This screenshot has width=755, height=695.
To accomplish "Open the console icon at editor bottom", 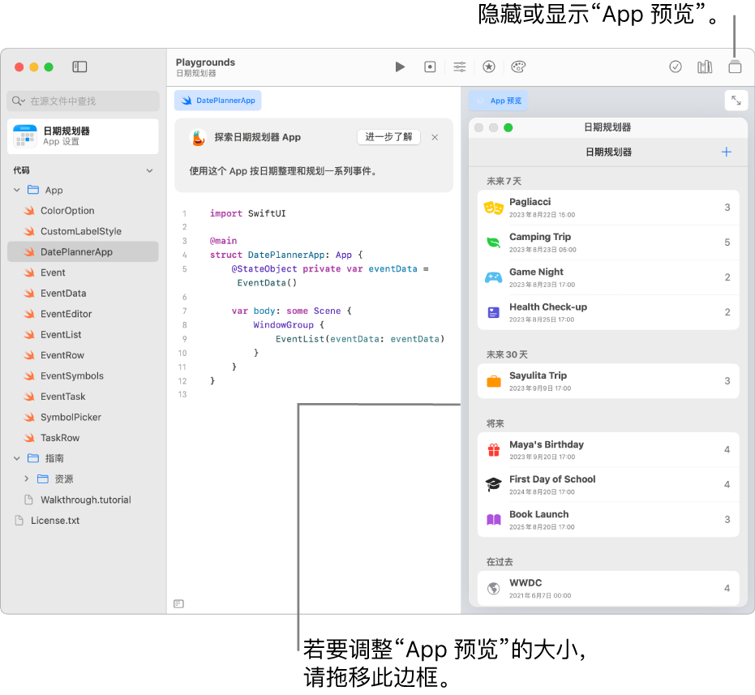I will 178,603.
